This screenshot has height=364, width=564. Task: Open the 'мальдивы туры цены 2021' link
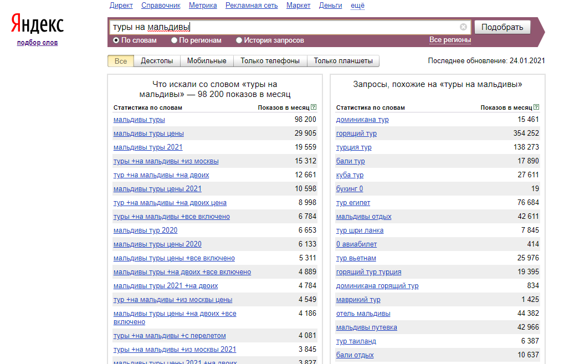point(157,189)
